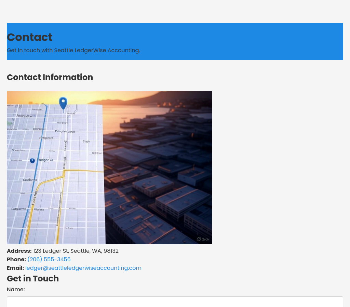This screenshot has height=307, width=350.
Task: Click the large blue map pin
Action: tap(63, 103)
